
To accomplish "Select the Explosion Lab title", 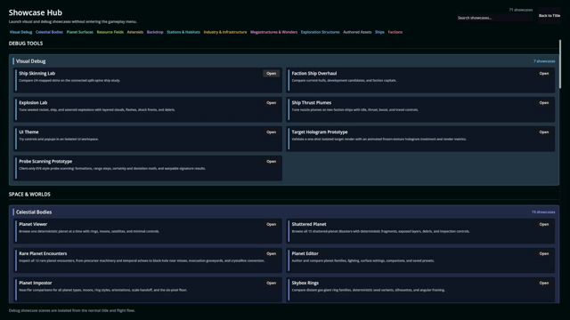I will (x=33, y=103).
